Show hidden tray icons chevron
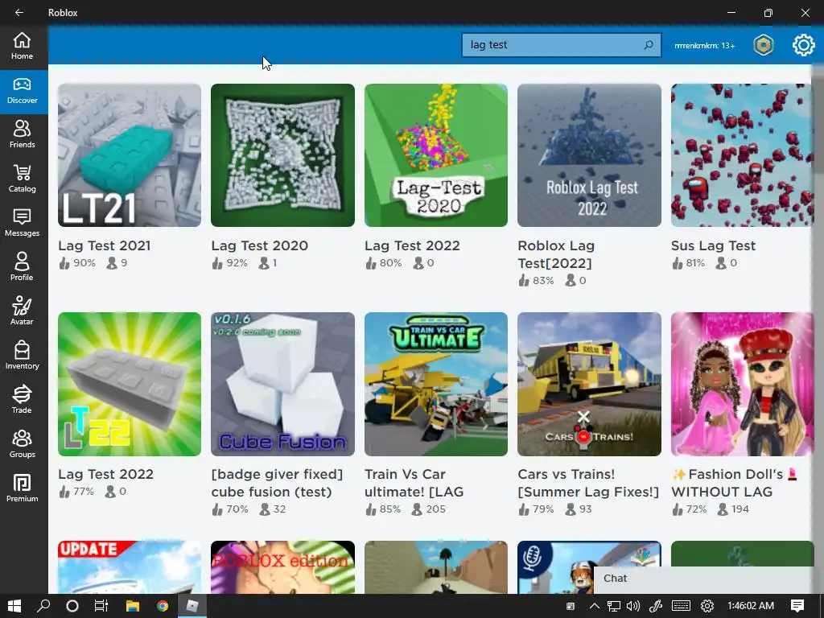The width and height of the screenshot is (824, 618). (594, 606)
